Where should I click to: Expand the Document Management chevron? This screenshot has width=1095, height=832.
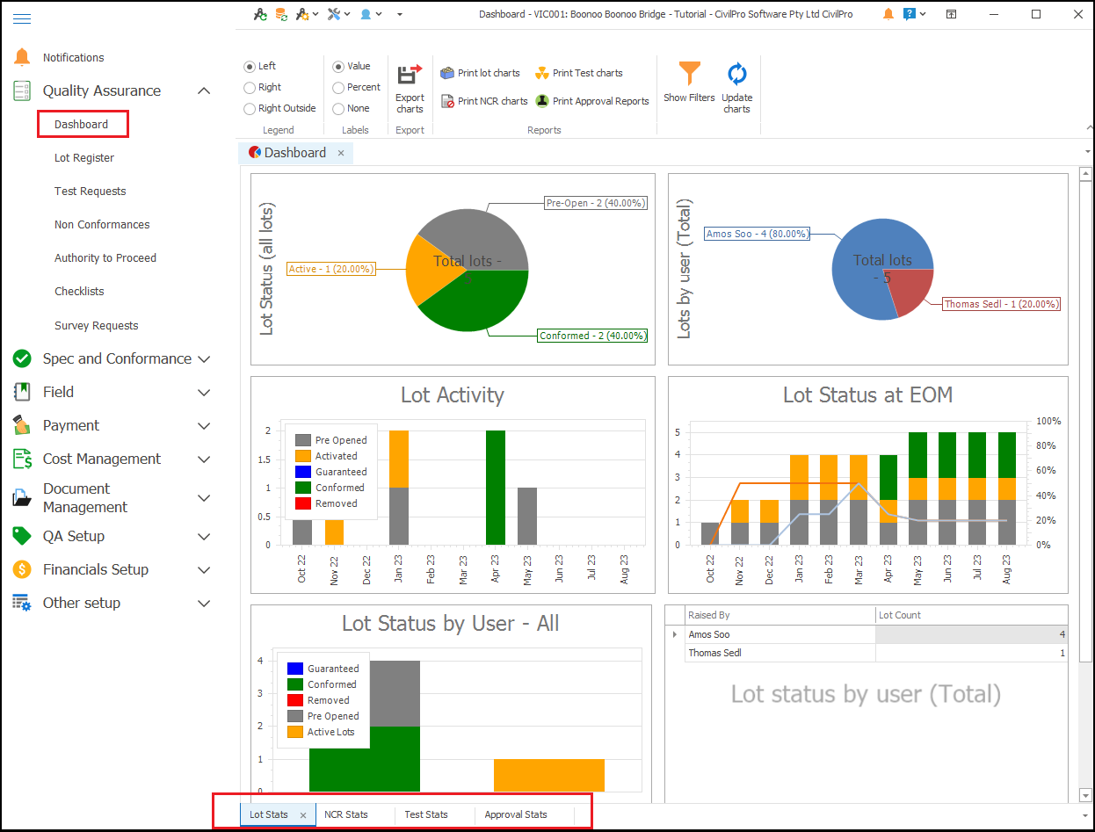[204, 498]
